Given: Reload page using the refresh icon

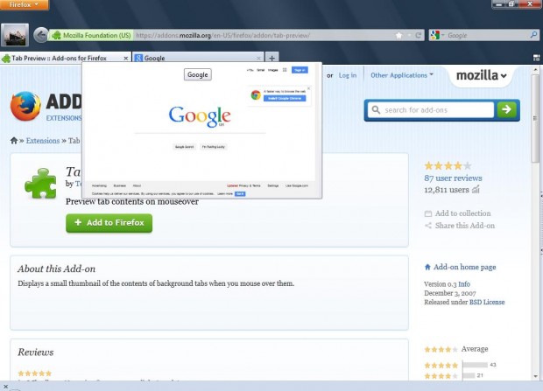Looking at the screenshot, I should coord(418,35).
